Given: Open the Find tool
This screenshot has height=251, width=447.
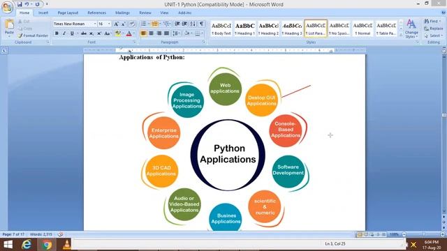Looking at the screenshot, I should pos(432,21).
